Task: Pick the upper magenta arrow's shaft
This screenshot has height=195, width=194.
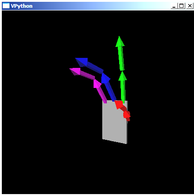Action: click(87, 75)
